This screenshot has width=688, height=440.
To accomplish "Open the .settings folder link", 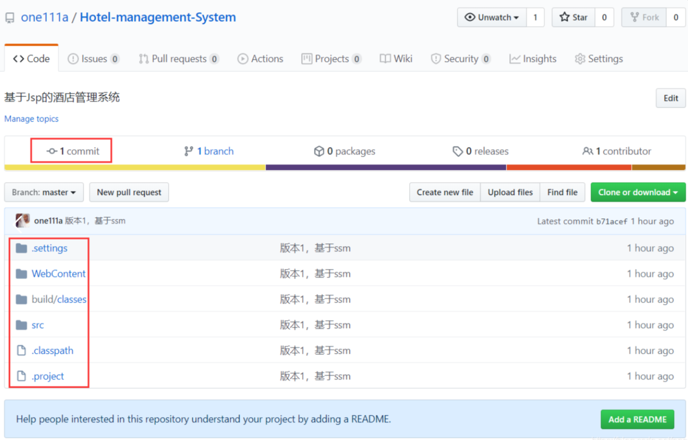I will click(x=49, y=248).
